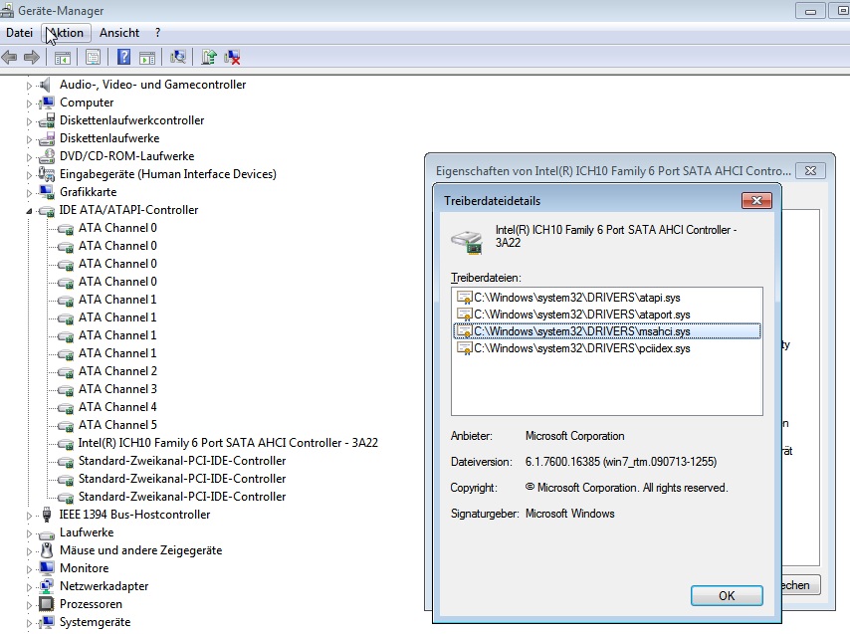Viewport: 850px width, 634px height.
Task: Click the Forward arrow toolbar icon
Action: tap(32, 57)
